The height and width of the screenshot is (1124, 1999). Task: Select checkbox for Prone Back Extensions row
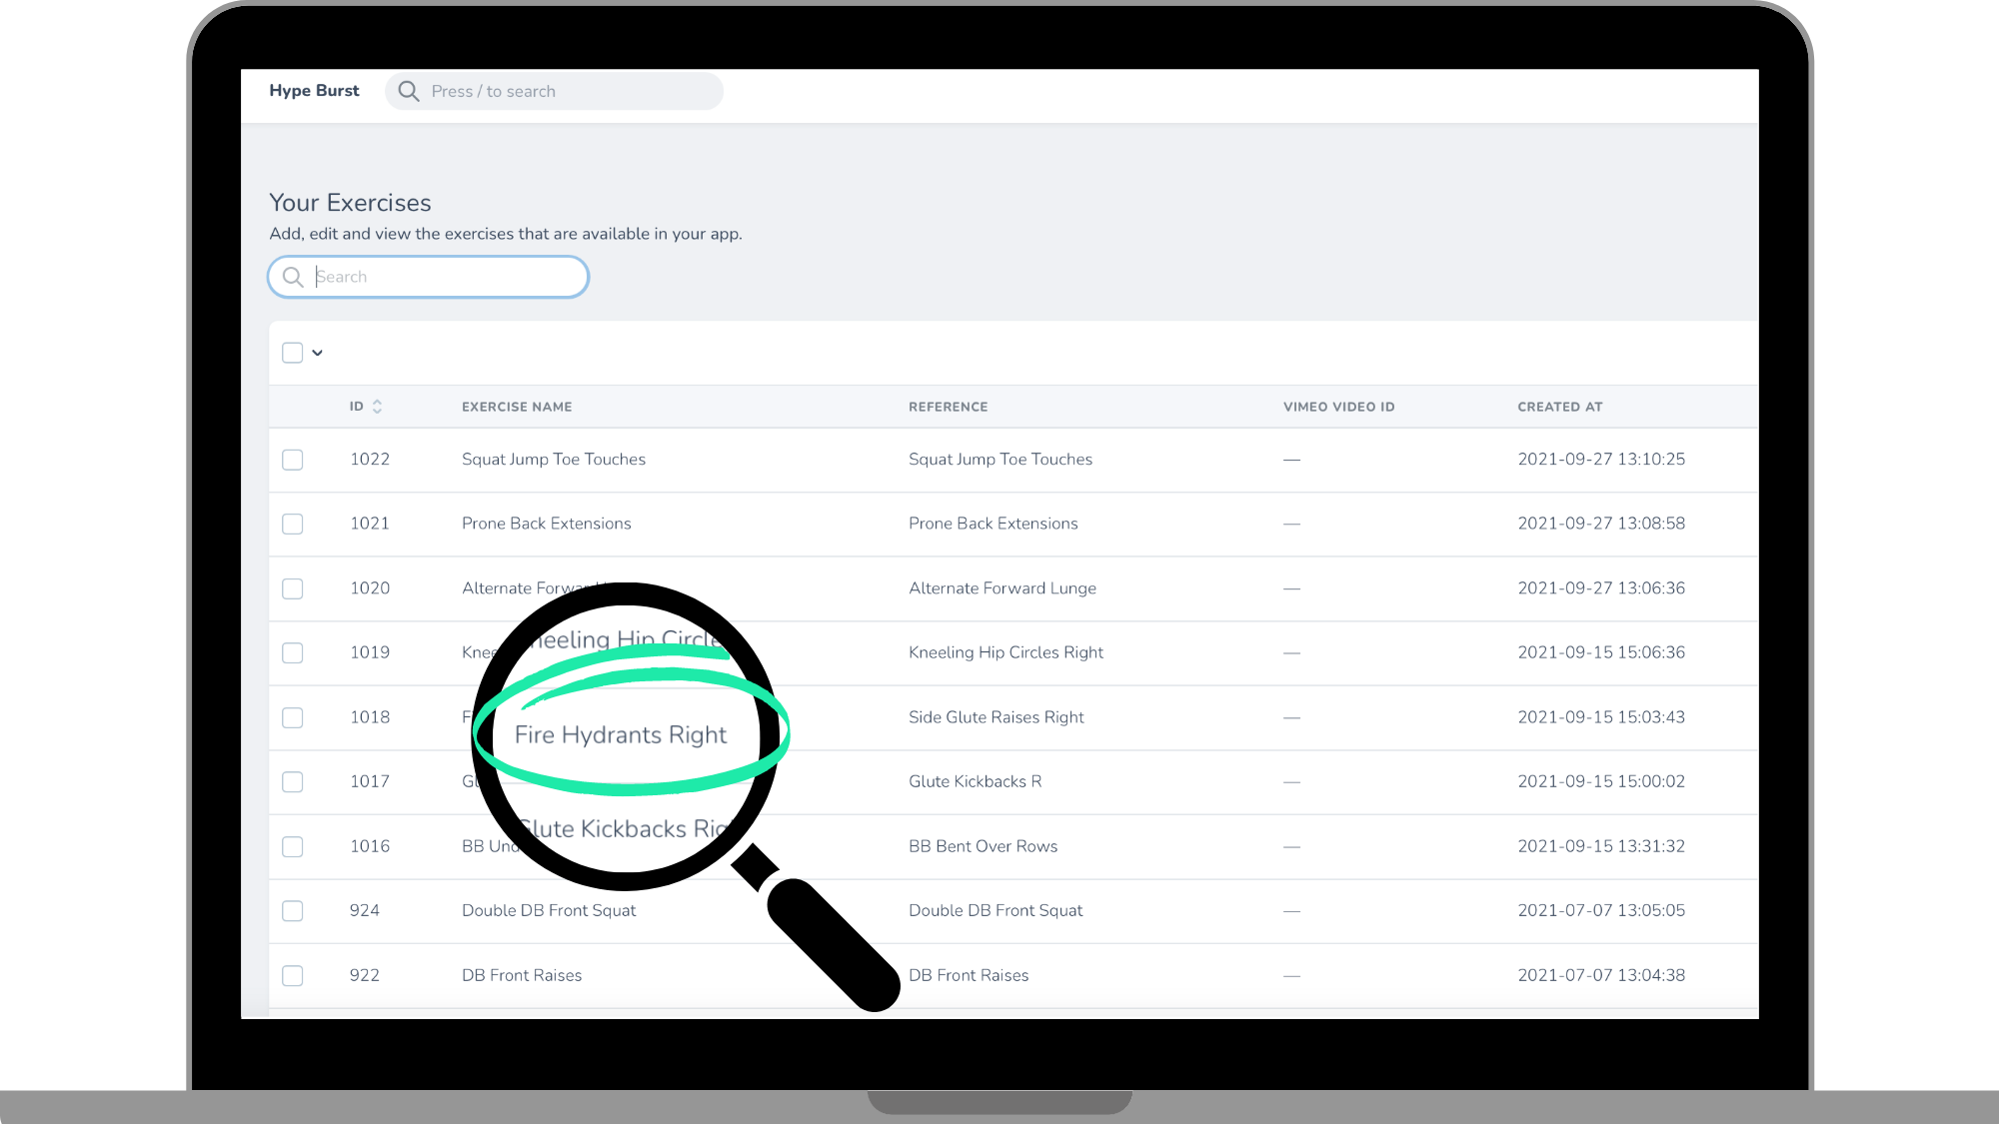(292, 524)
